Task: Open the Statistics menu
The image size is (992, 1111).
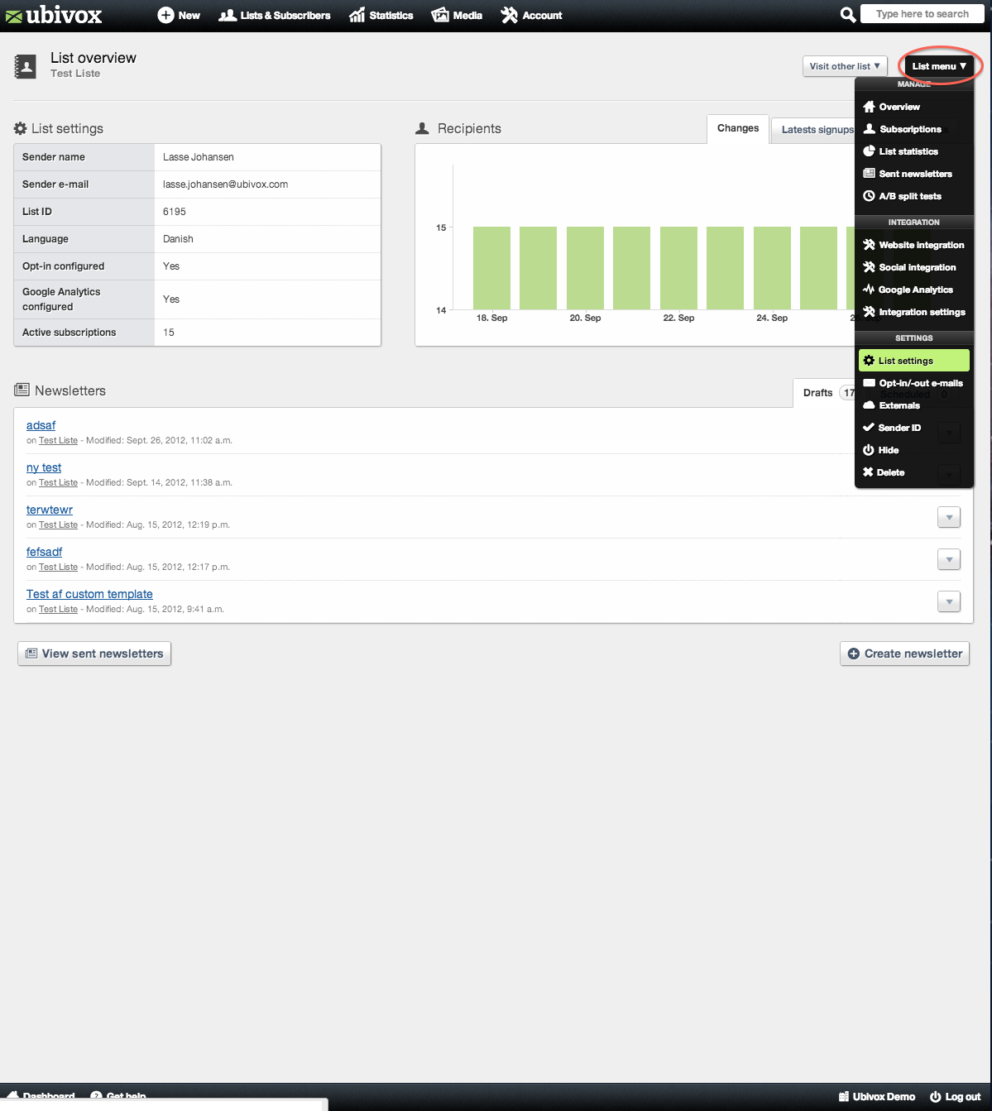Action: 381,15
